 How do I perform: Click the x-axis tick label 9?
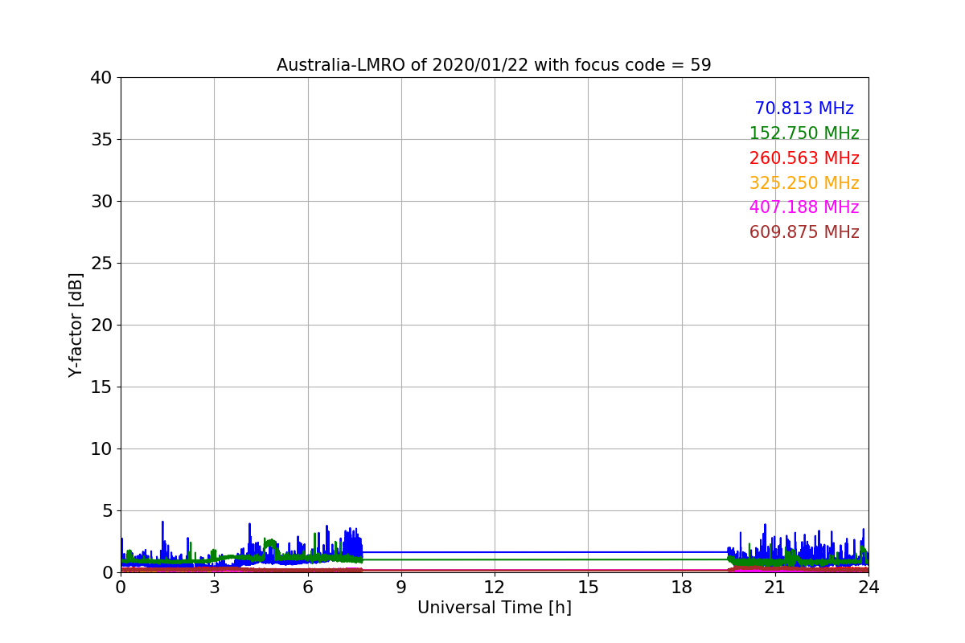401,588
